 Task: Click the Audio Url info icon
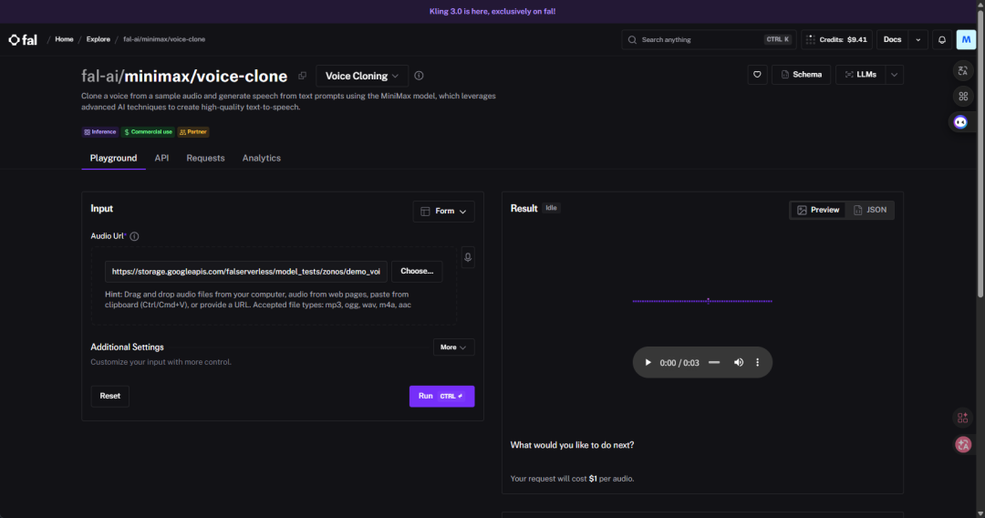pyautogui.click(x=134, y=237)
